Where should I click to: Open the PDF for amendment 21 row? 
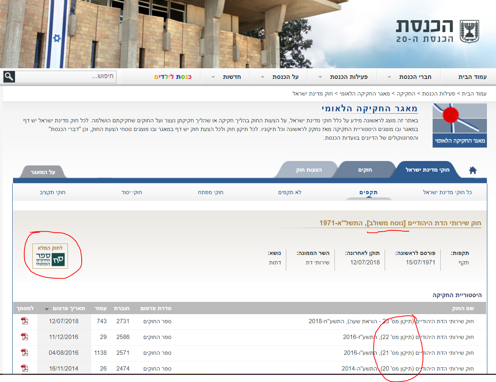[24, 352]
